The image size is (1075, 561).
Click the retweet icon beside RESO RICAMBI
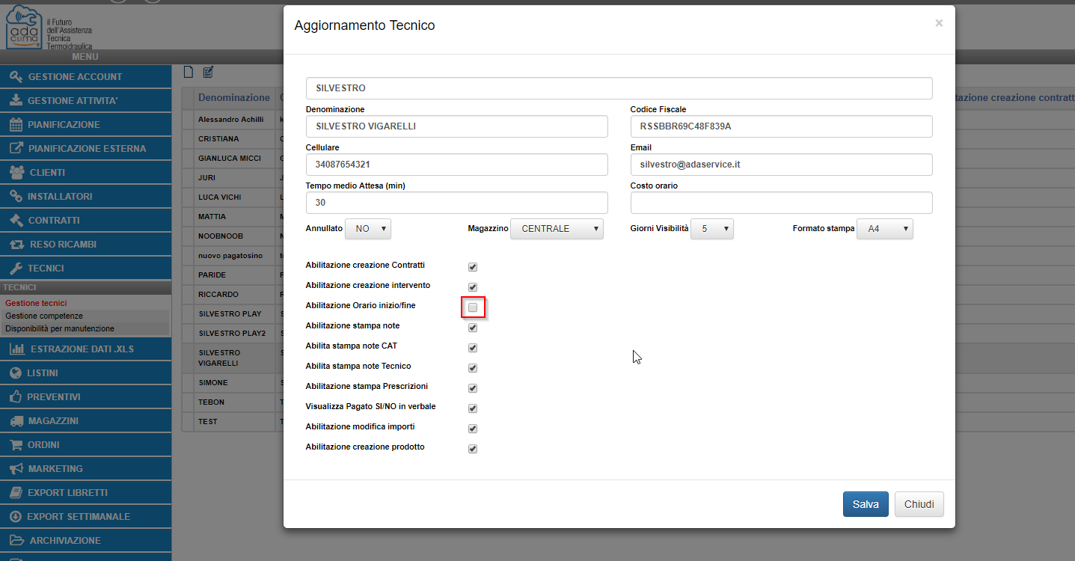(x=16, y=245)
